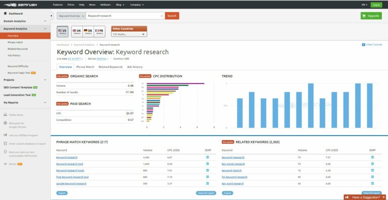The height and width of the screenshot is (200, 388).
Task: Select the FR database flag button
Action: [100, 31]
